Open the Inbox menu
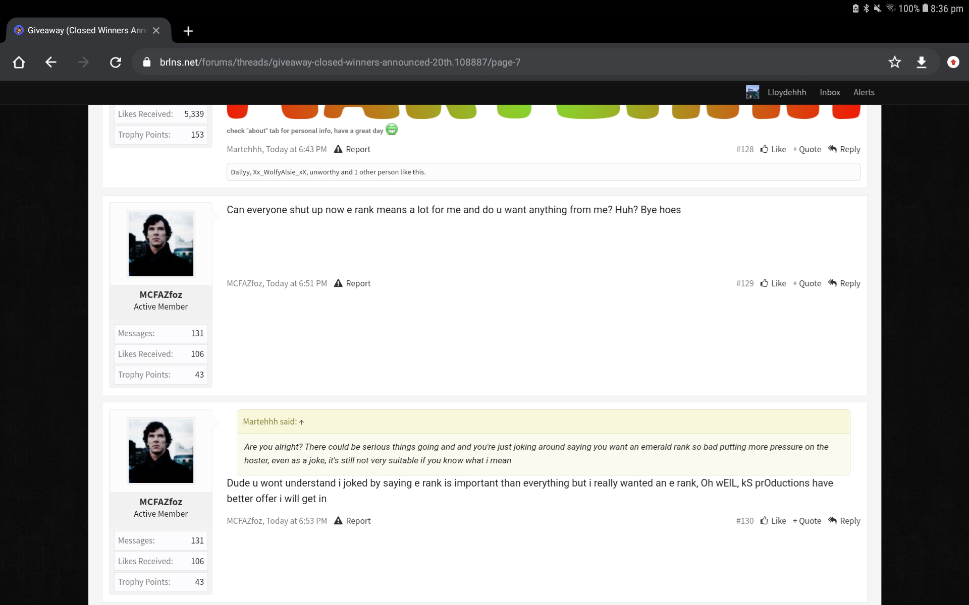The width and height of the screenshot is (969, 605). click(x=830, y=92)
